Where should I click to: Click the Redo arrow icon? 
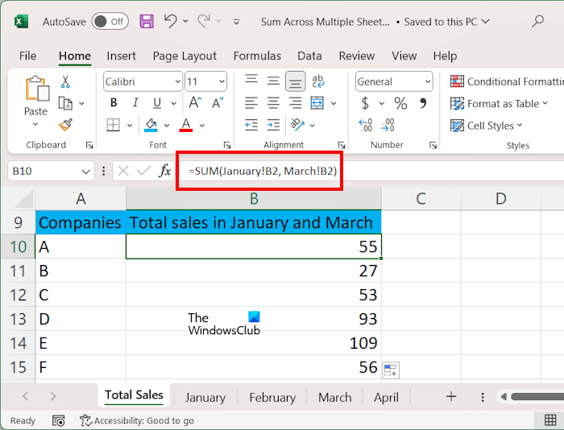pyautogui.click(x=204, y=21)
